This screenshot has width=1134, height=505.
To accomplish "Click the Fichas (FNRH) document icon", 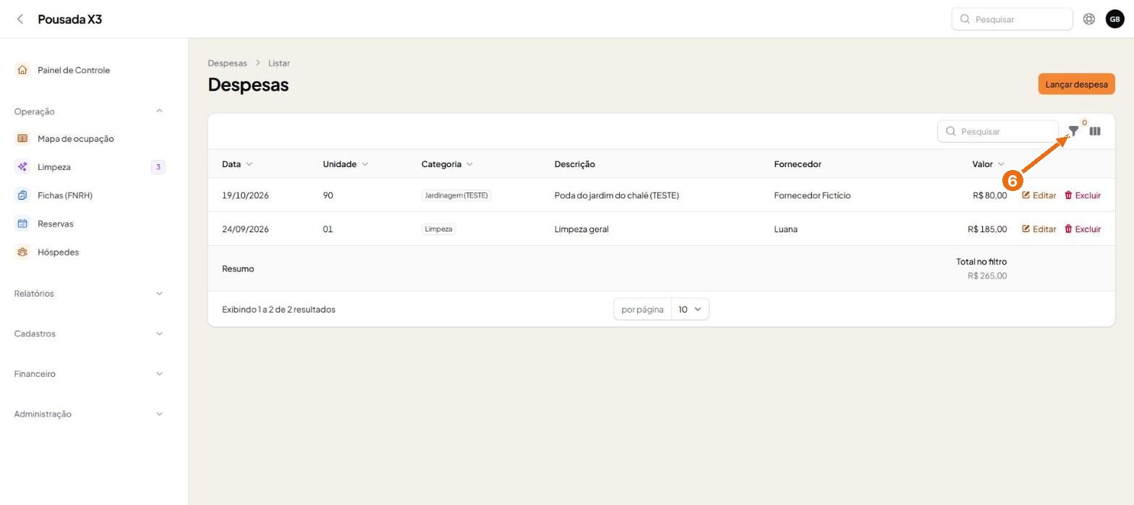I will [22, 195].
